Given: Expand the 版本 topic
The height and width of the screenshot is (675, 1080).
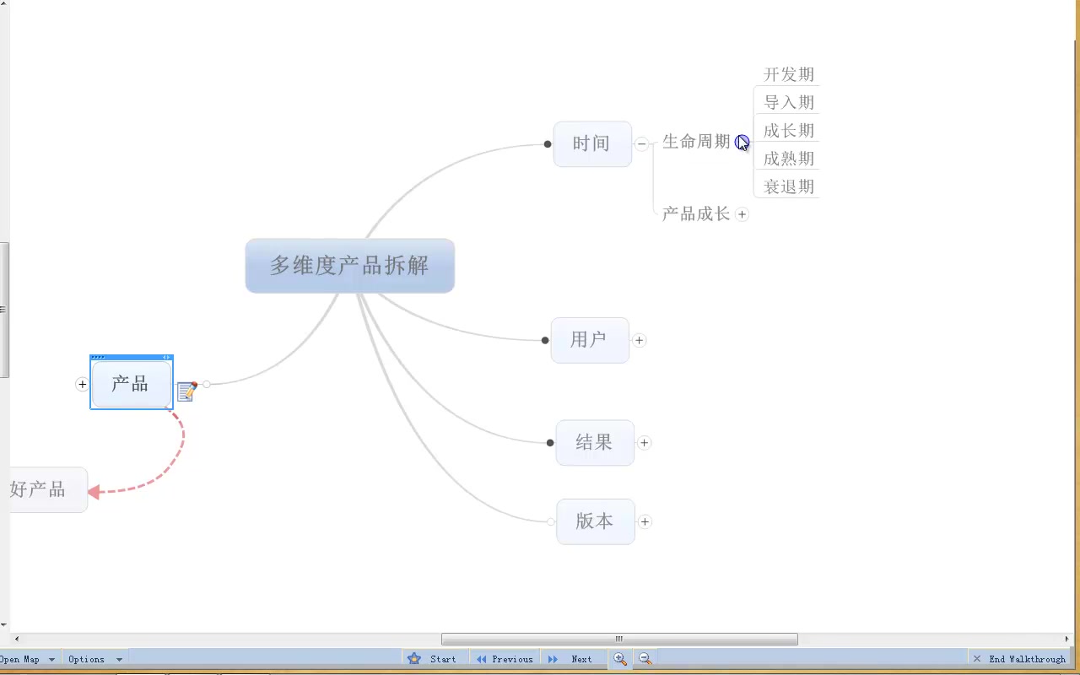Looking at the screenshot, I should 645,521.
